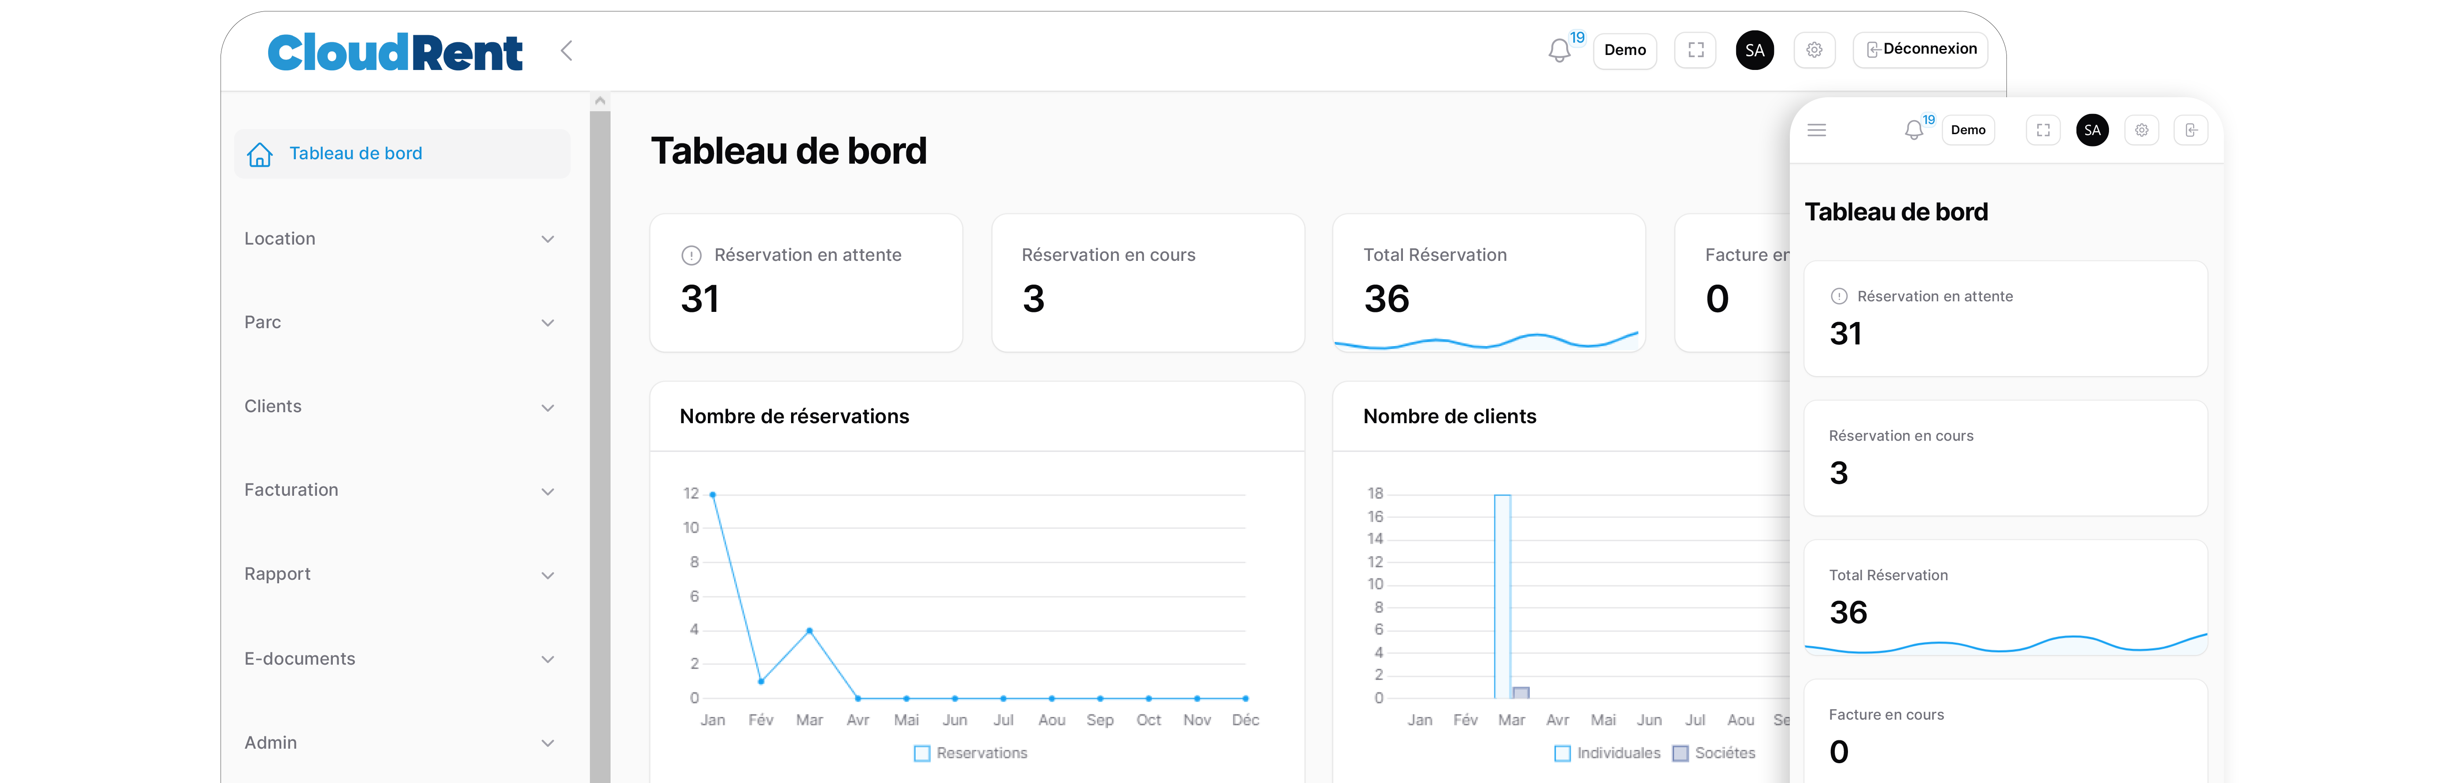The height and width of the screenshot is (783, 2444).
Task: Click SA avatar in mobile preview
Action: [x=2092, y=130]
